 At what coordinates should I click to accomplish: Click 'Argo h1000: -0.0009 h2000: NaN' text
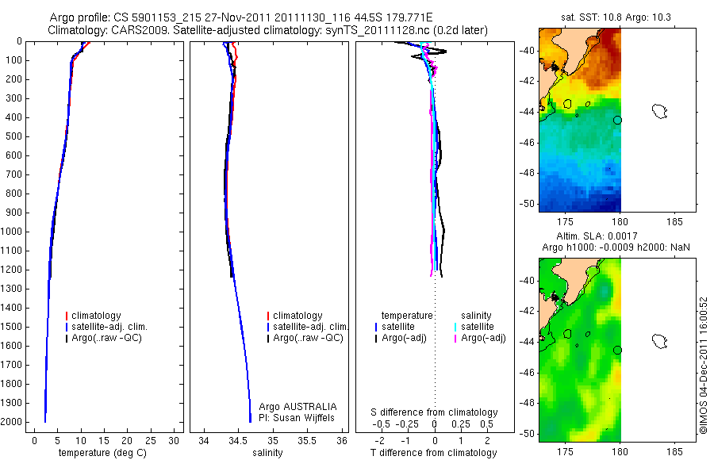pos(616,247)
